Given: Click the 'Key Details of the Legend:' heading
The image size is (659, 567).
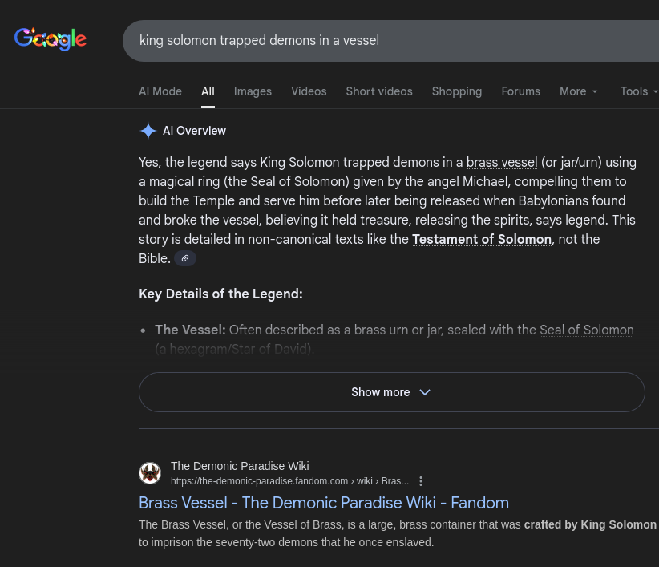Looking at the screenshot, I should pyautogui.click(x=220, y=294).
